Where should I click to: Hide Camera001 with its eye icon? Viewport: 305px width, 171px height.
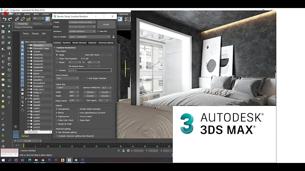click(x=28, y=45)
